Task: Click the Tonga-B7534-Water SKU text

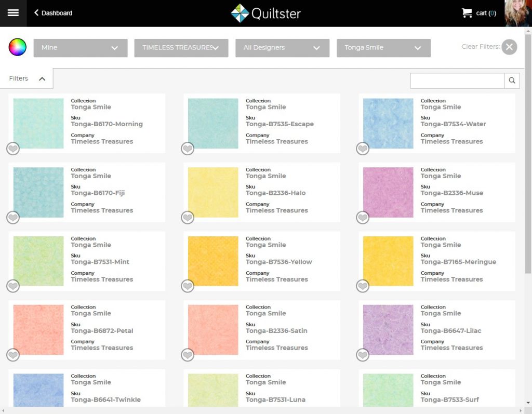Action: 453,124
